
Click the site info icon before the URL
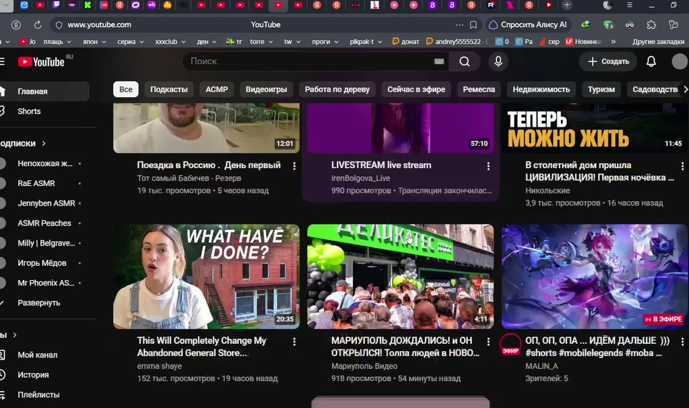59,25
